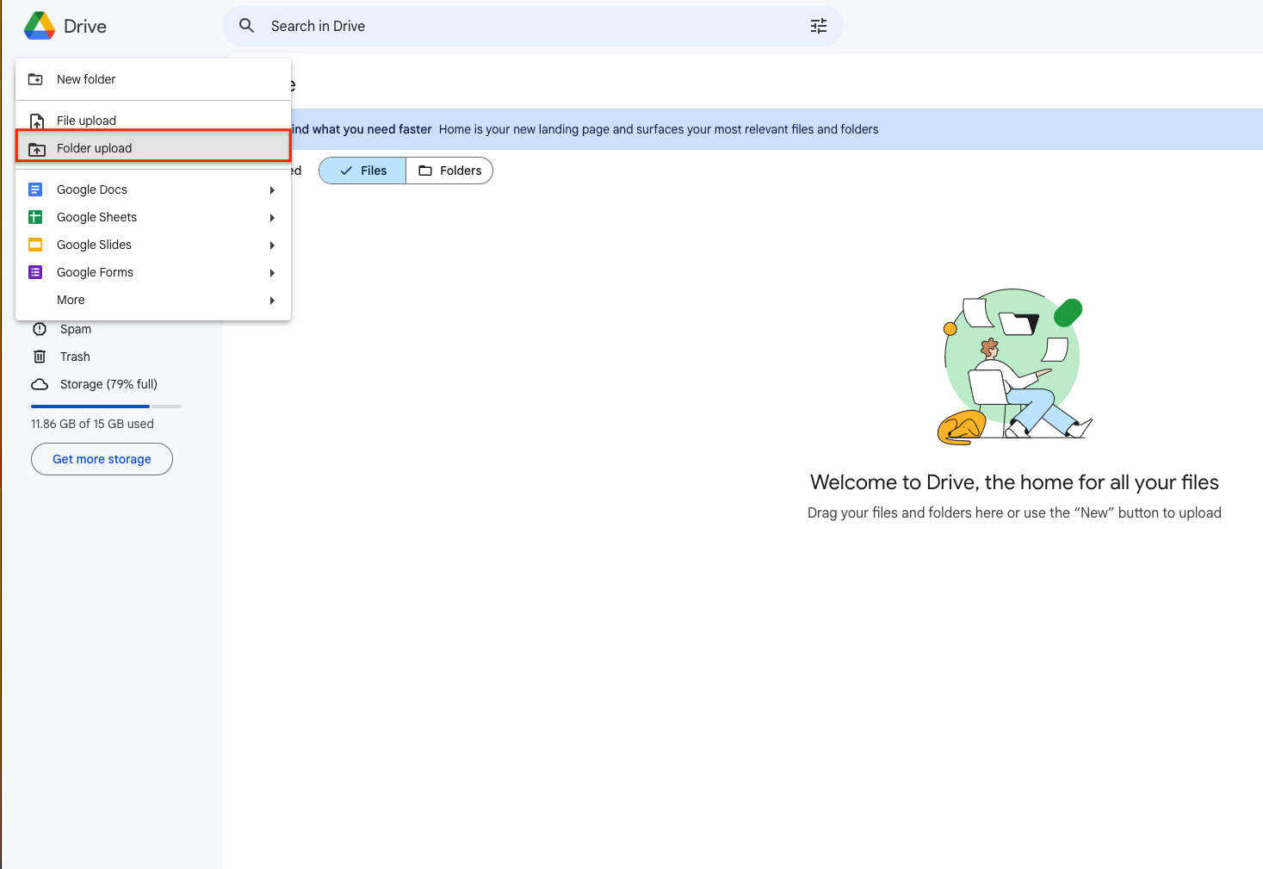Open Trash in the sidebar

75,357
